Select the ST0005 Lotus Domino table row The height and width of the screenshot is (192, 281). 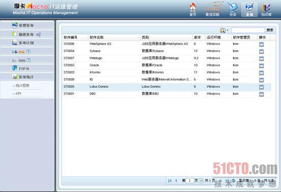(x=166, y=87)
